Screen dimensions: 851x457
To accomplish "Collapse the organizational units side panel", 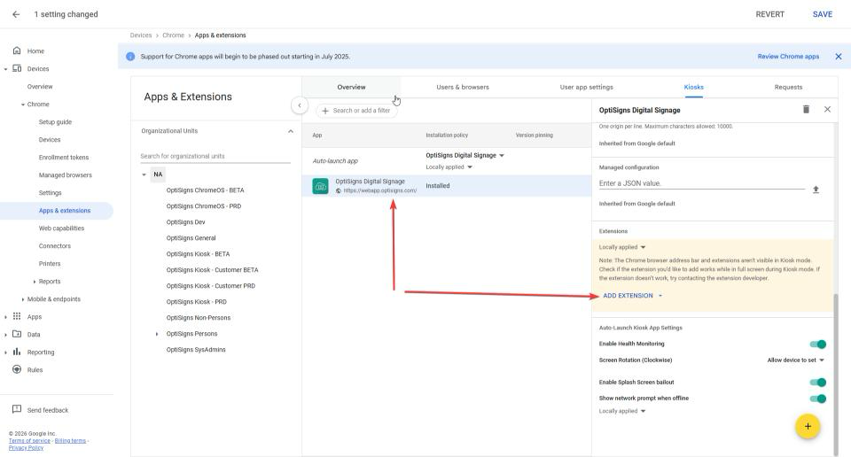I will pyautogui.click(x=299, y=105).
